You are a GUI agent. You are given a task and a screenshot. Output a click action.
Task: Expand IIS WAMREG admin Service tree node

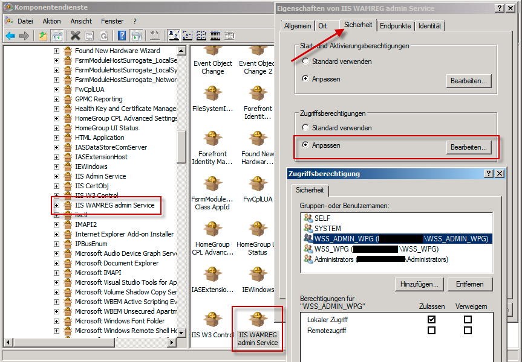[57, 205]
